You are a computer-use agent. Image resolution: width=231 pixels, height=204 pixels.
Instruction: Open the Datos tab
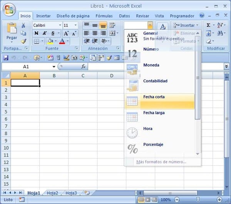(x=124, y=16)
